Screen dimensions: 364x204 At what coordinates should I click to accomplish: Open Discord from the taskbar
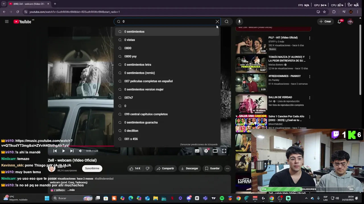[189, 198]
